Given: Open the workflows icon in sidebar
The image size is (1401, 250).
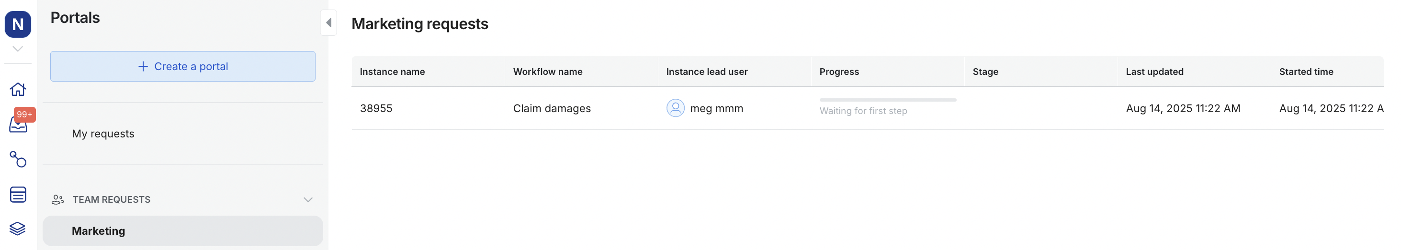Looking at the screenshot, I should coord(18,159).
